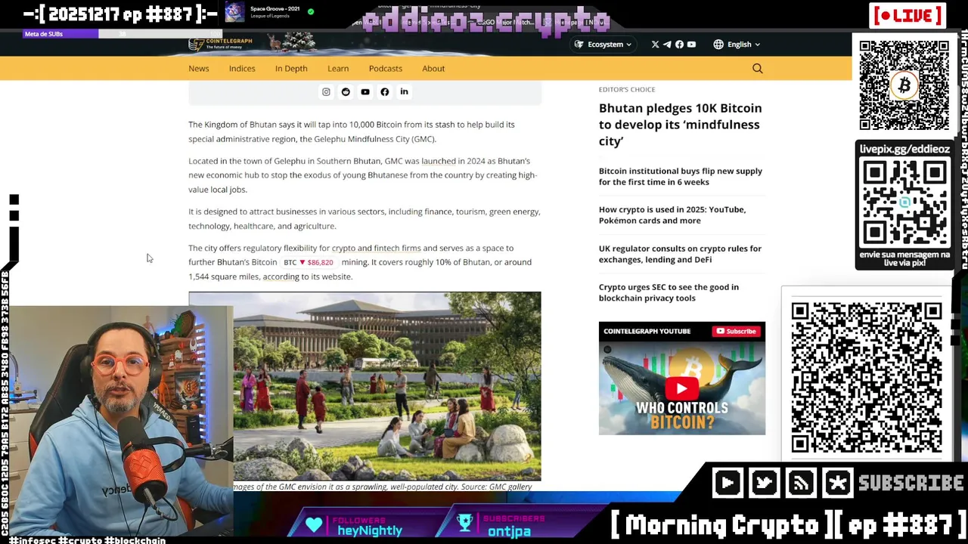Click the YouTube icon in header
The image size is (968, 544).
coord(691,45)
